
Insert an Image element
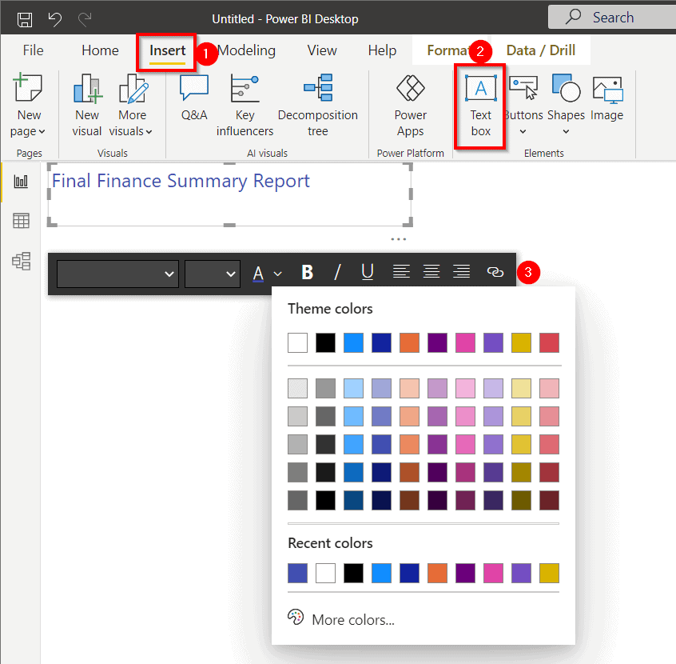point(606,100)
